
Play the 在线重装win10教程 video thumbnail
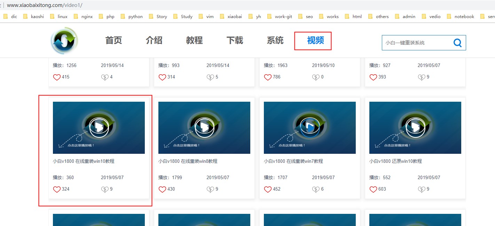click(x=99, y=128)
